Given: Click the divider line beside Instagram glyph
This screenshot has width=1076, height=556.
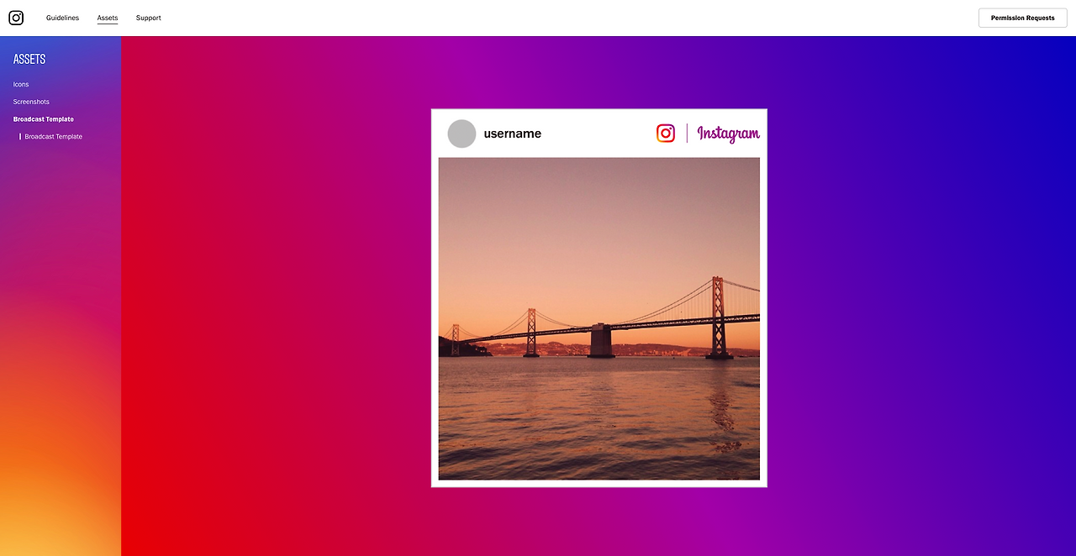Looking at the screenshot, I should point(687,134).
